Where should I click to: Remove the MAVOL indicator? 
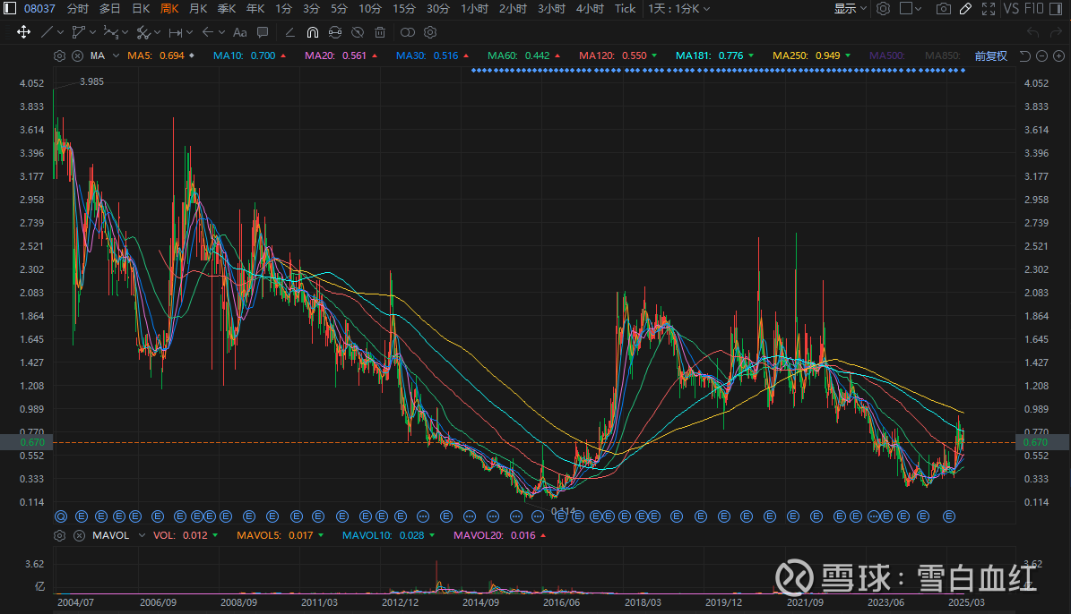pyautogui.click(x=79, y=535)
